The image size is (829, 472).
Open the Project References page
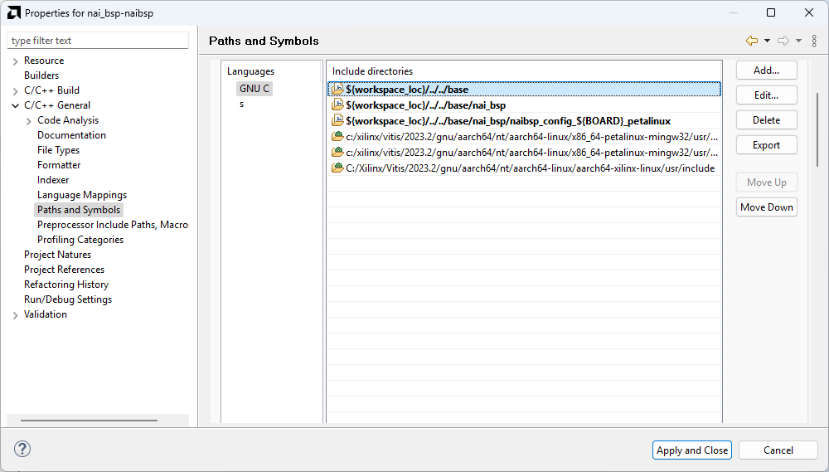coord(64,270)
